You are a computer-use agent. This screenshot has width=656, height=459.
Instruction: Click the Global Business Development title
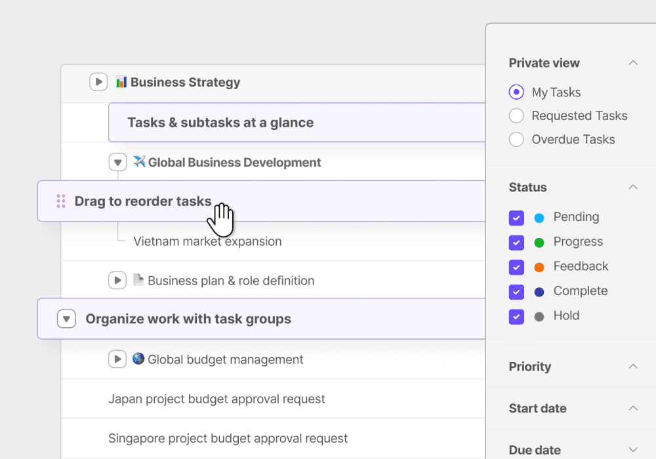(x=234, y=162)
